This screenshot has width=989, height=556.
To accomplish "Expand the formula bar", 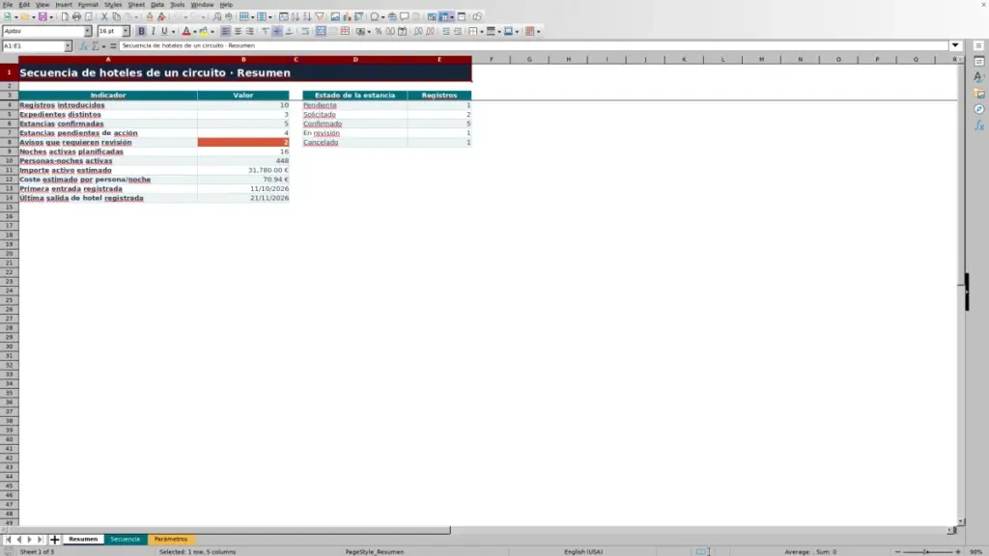I will (x=955, y=46).
